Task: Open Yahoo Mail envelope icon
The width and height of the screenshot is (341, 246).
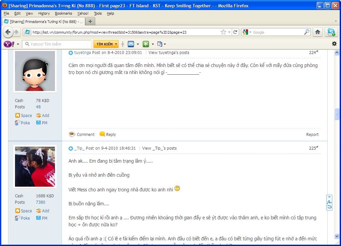Action: click(131, 44)
